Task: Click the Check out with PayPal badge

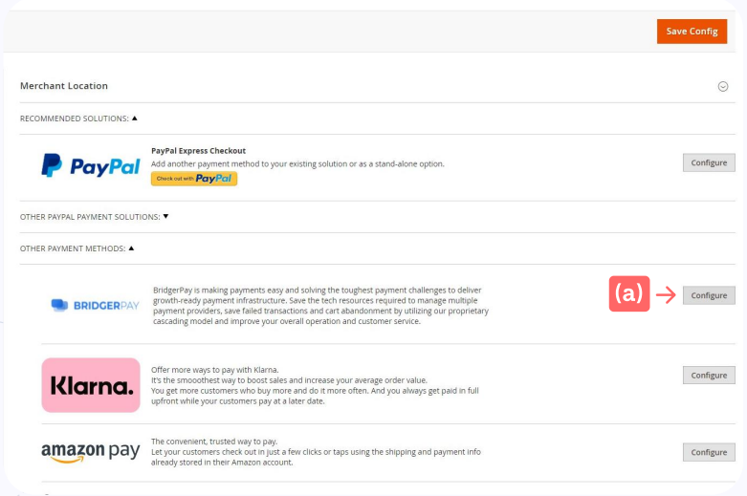Action: 194,179
